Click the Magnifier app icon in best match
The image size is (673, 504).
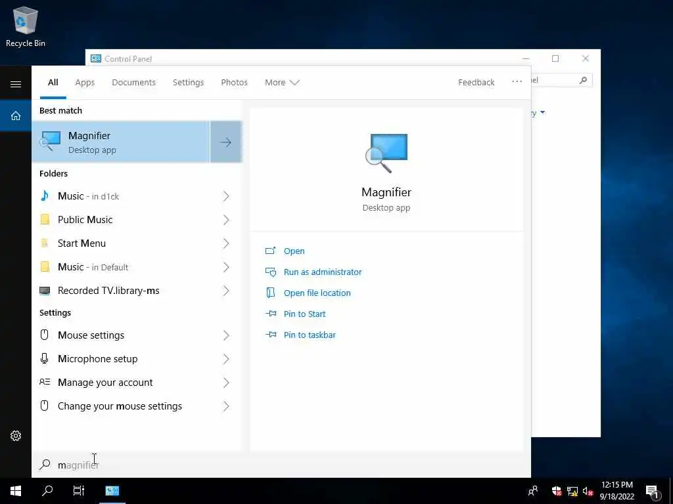(50, 140)
